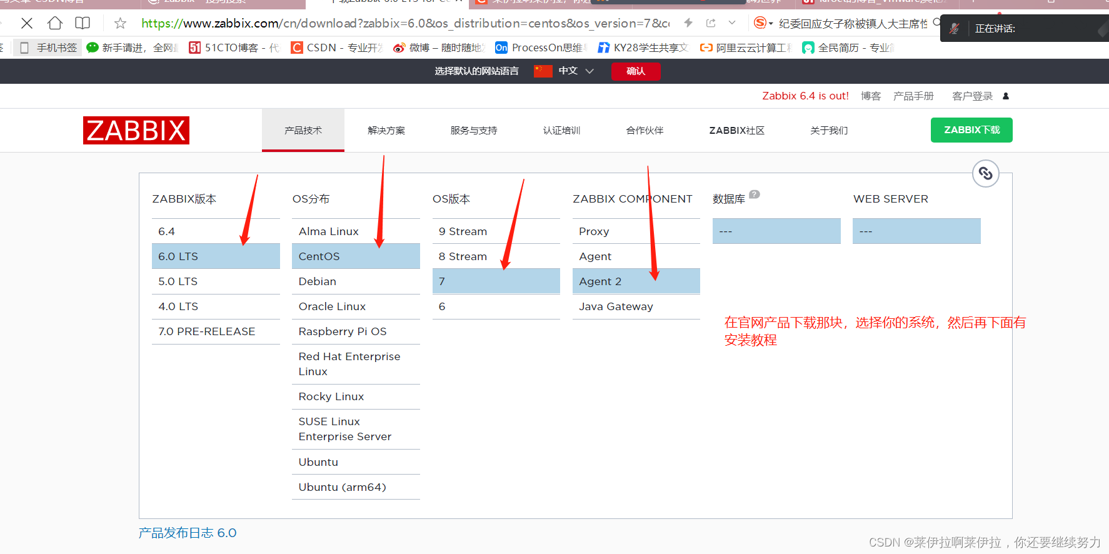This screenshot has width=1109, height=554.
Task: Click the ZABBIX logo
Action: [136, 130]
